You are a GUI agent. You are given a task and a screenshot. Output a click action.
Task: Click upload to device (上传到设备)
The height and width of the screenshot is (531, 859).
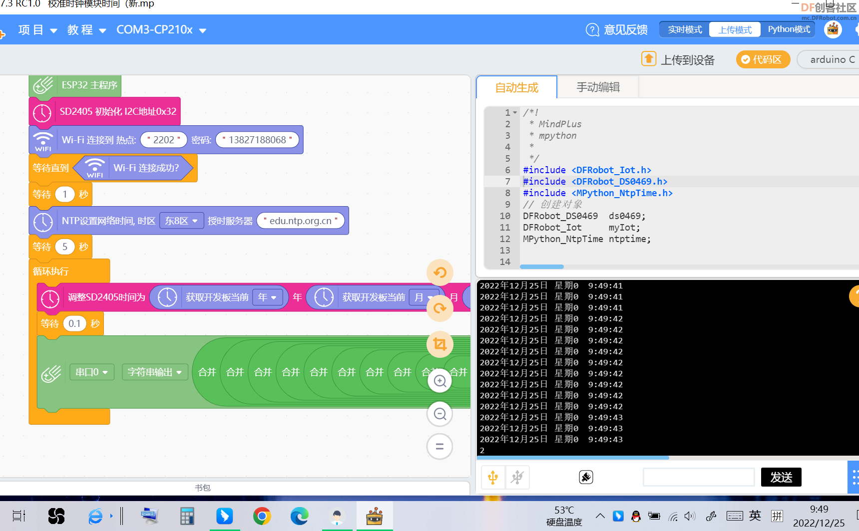tap(688, 60)
